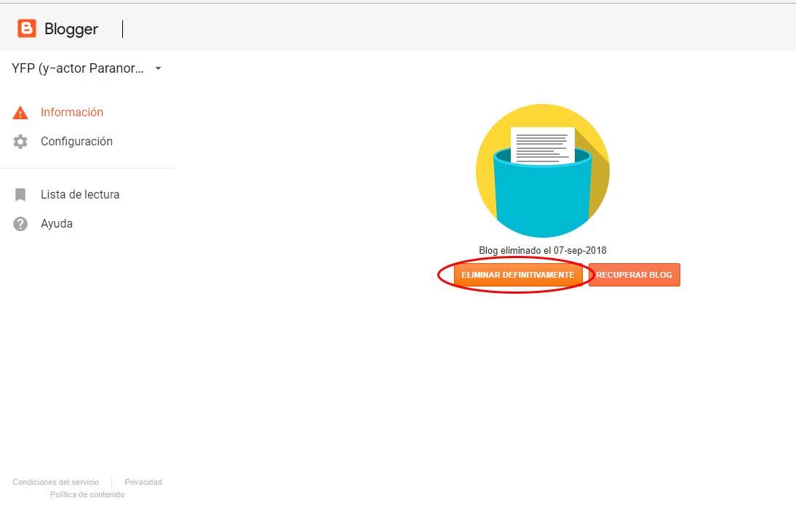The image size is (796, 506).
Task: Open the Lista de lectura label
Action: click(x=80, y=195)
